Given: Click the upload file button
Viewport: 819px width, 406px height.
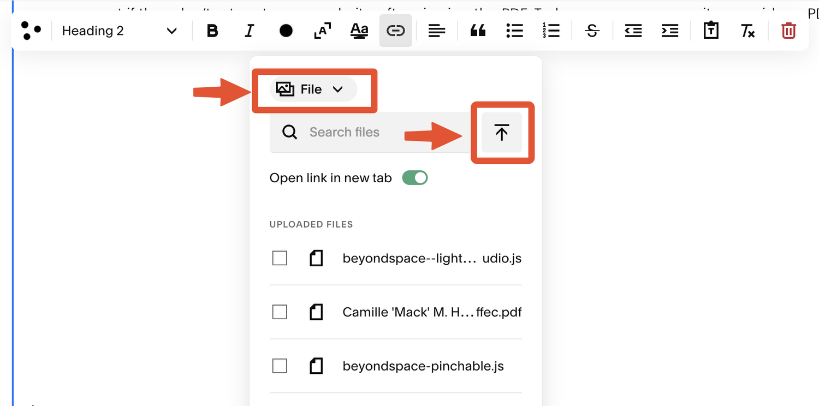Looking at the screenshot, I should tap(501, 132).
